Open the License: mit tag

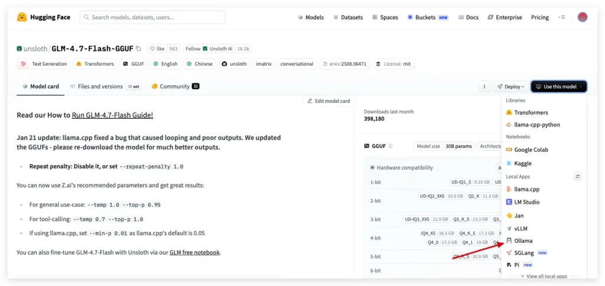[393, 64]
